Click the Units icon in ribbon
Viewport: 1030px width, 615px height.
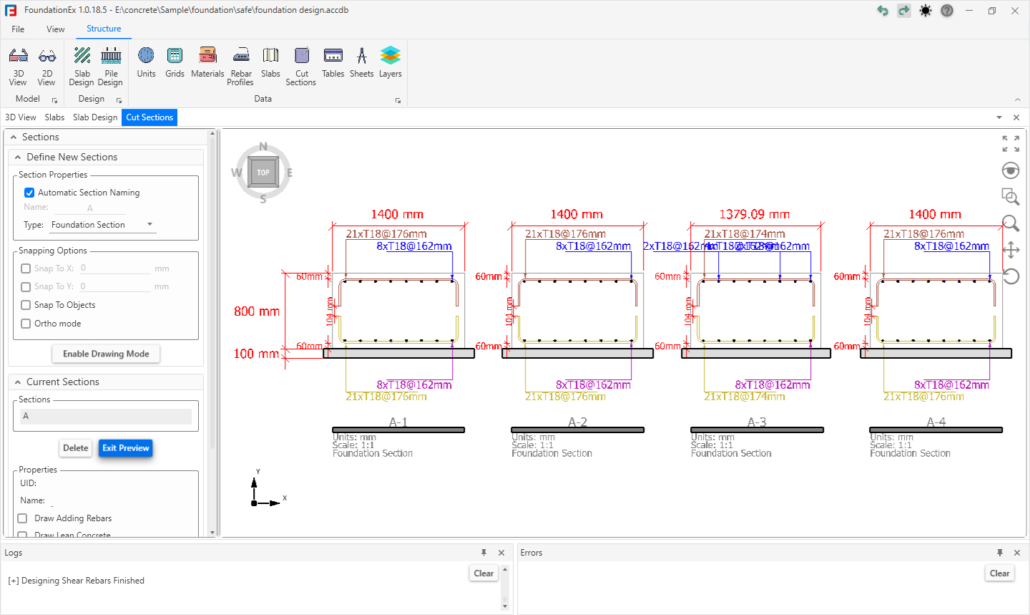pos(146,63)
